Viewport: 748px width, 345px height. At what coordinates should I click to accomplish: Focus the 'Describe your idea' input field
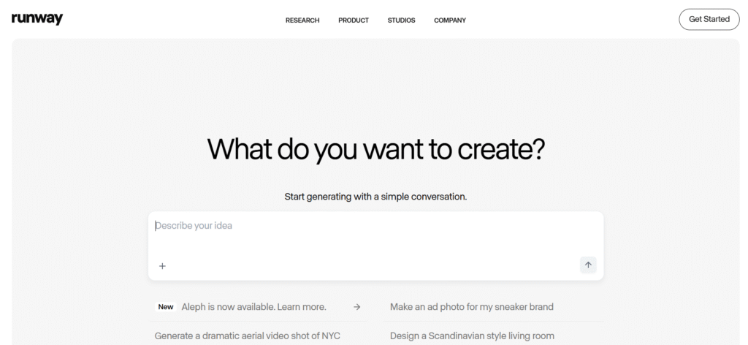click(375, 226)
